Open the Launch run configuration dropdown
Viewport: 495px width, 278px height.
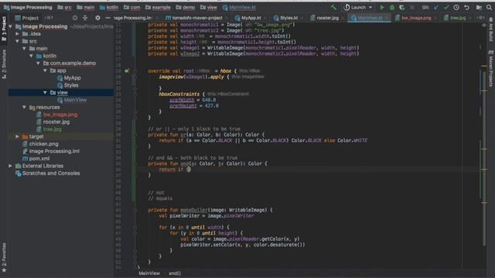(x=358, y=7)
